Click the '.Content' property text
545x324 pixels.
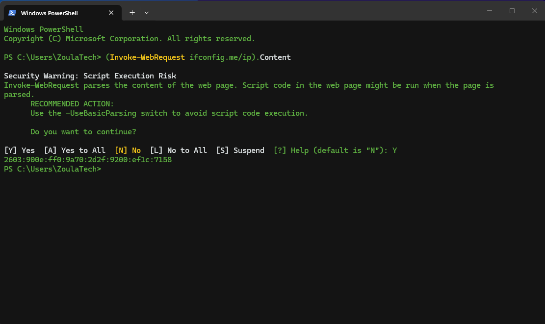(x=274, y=57)
